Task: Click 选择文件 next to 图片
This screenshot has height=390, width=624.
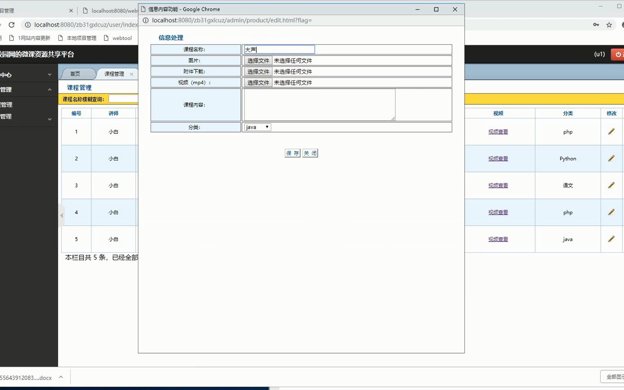Action: [258, 60]
